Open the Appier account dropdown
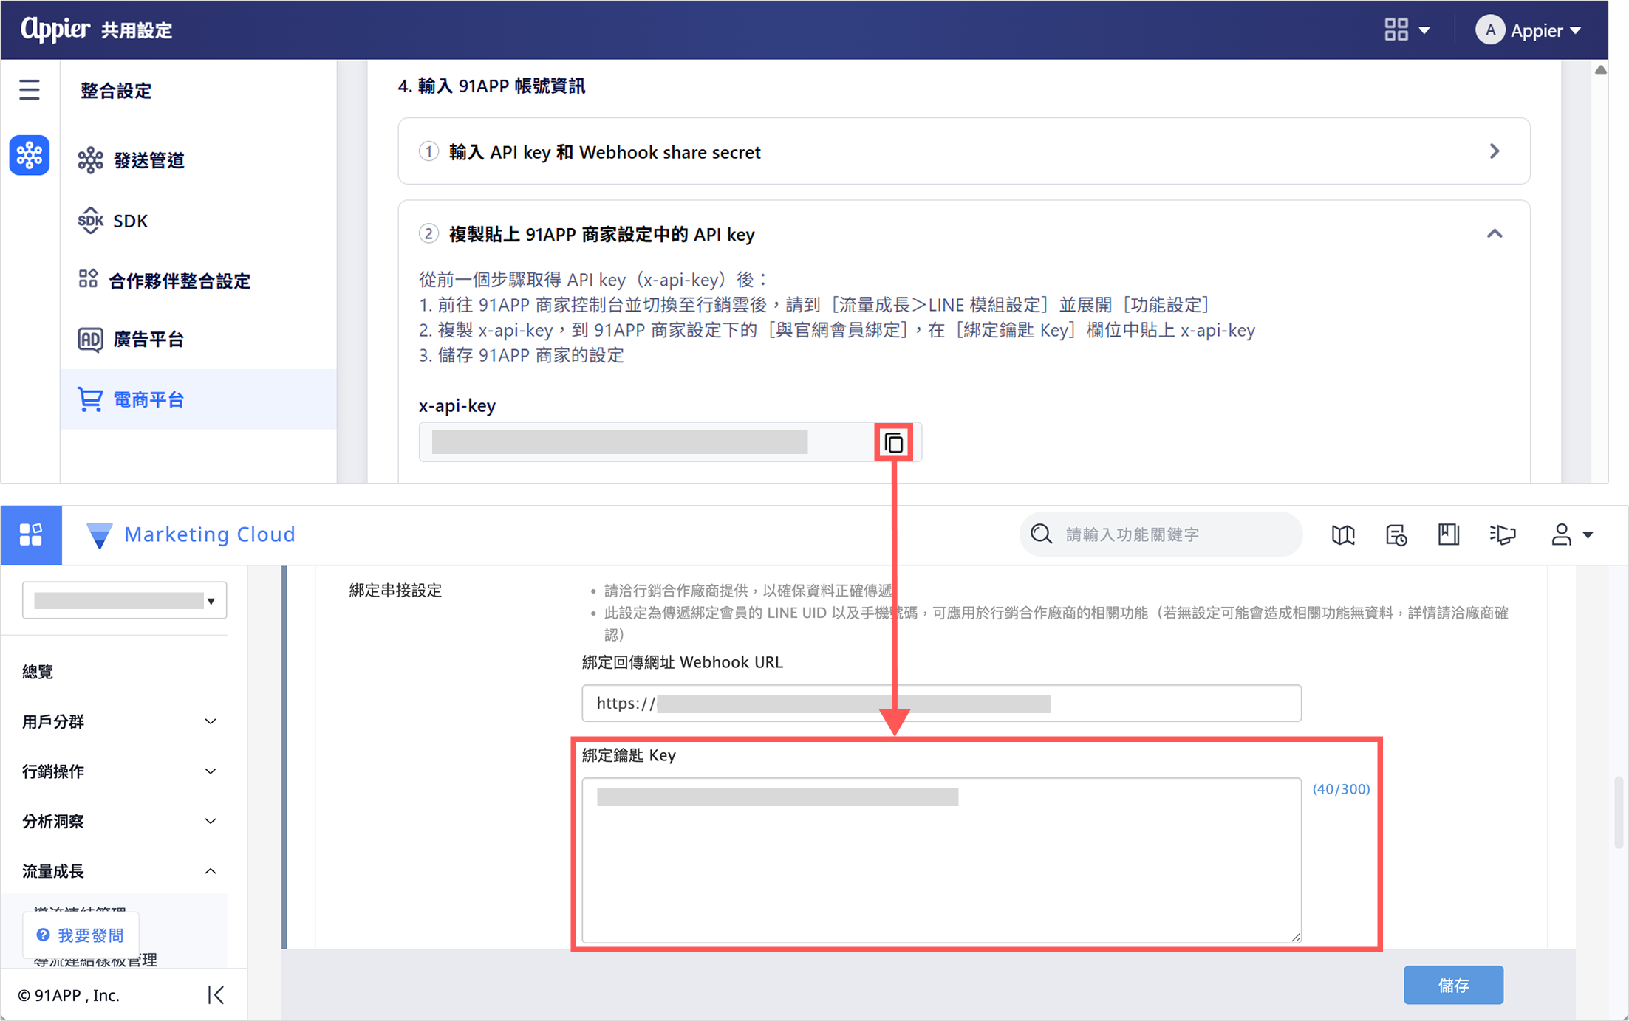 click(x=1529, y=30)
